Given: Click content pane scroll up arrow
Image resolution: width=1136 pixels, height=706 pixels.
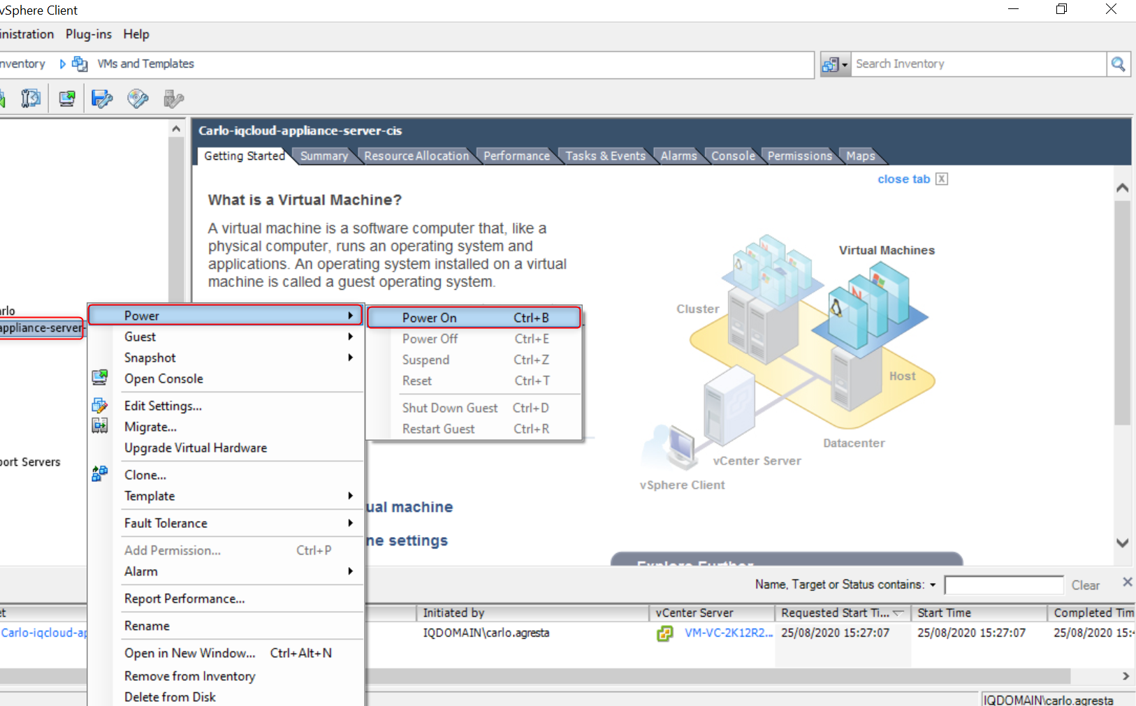Looking at the screenshot, I should pyautogui.click(x=1123, y=187).
